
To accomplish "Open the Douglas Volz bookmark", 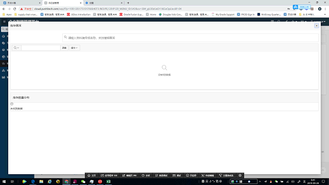I will [170, 14].
